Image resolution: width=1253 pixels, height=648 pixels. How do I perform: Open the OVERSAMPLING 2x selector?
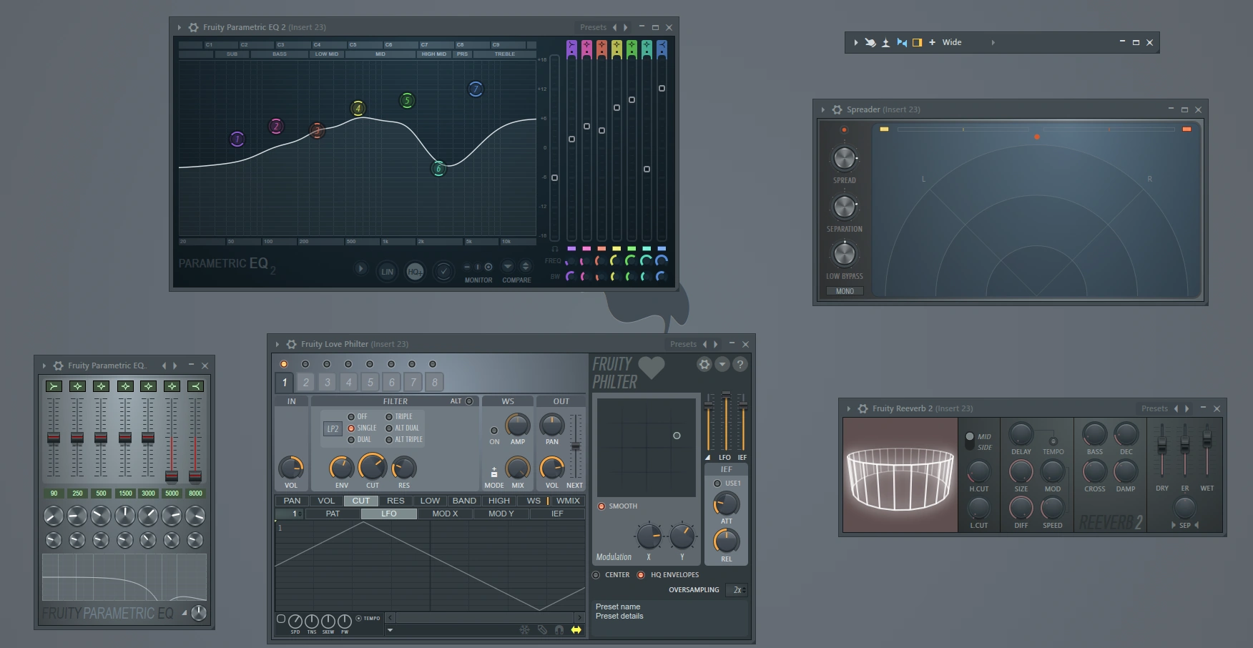pos(737,590)
